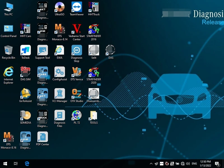Open STARFINDER 2020 shortcut
The width and height of the screenshot is (224, 168).
(94, 72)
